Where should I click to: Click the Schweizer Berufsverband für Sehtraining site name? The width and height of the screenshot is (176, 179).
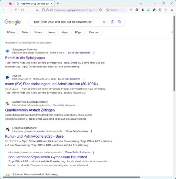(35, 174)
